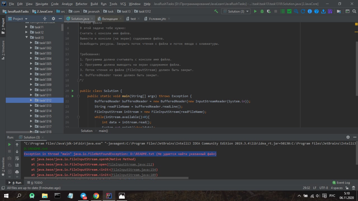Open the Refactor menu
Image resolution: width=358 pixels, height=201 pixels.
point(81,4)
